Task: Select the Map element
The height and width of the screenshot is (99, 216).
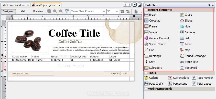Action: coord(185,50)
